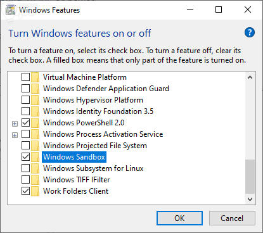Select the Work Folders Client label
The width and height of the screenshot is (263, 233).
75,191
